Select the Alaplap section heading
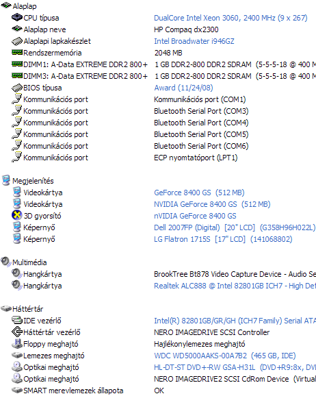Viewport: 316px width, 396px height. (25, 6)
